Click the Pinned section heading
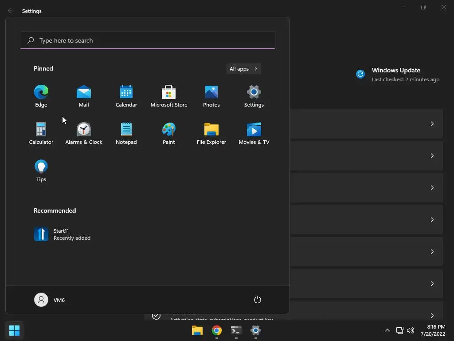 [43, 68]
